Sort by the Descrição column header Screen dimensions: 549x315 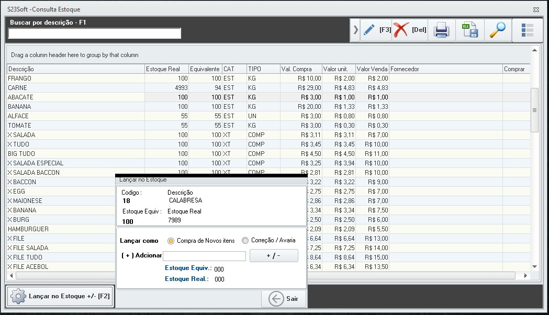(x=75, y=69)
